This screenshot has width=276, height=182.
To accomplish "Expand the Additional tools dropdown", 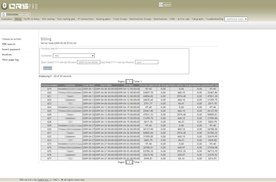I will (x=236, y=19).
